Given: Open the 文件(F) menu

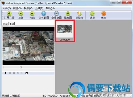Looking at the screenshot, I should (x=7, y=8).
